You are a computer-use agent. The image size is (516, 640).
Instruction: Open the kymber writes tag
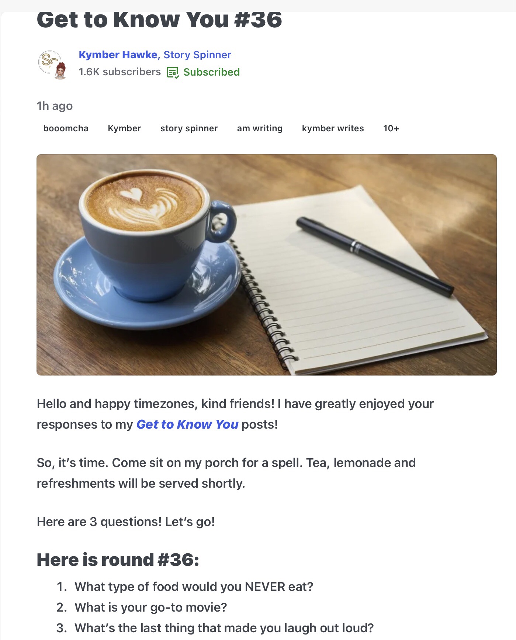[333, 128]
